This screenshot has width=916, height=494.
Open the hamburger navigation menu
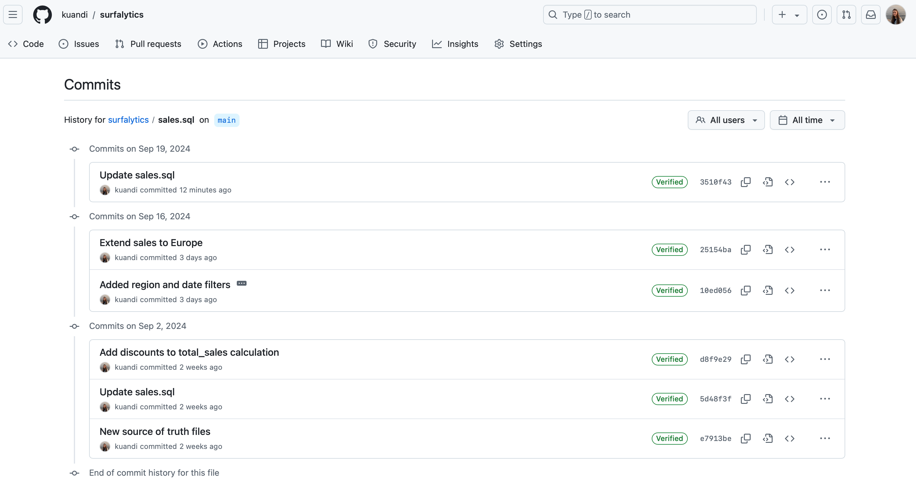(x=13, y=15)
